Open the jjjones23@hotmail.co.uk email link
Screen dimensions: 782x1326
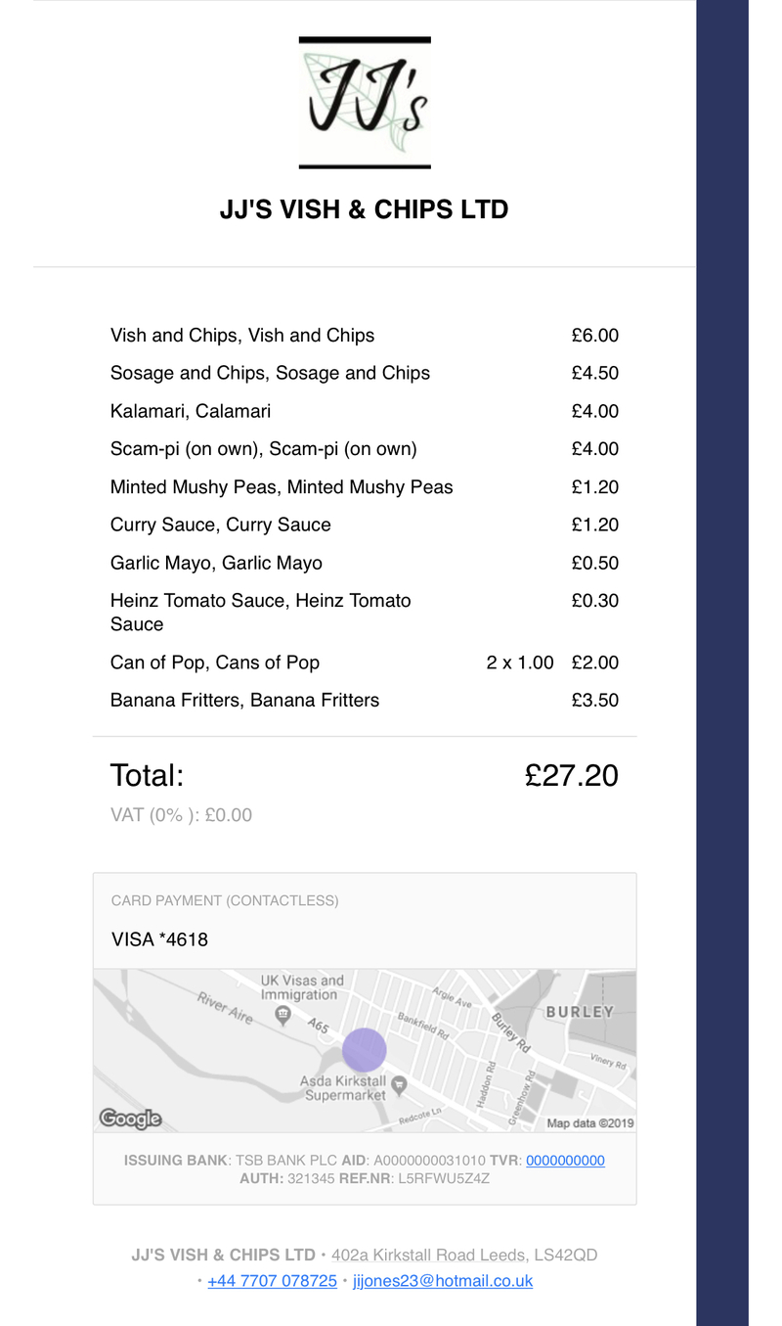pos(442,1281)
